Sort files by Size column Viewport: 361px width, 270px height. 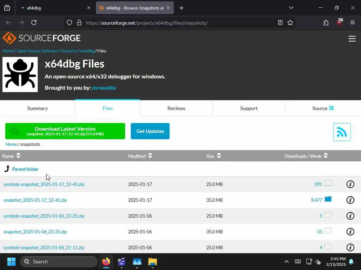(213, 156)
